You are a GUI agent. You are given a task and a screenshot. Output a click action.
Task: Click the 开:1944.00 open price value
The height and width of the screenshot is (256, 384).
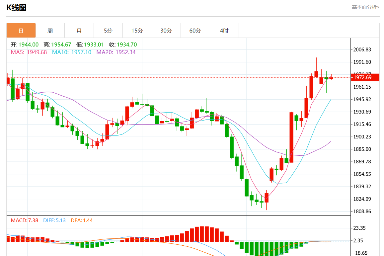point(25,44)
